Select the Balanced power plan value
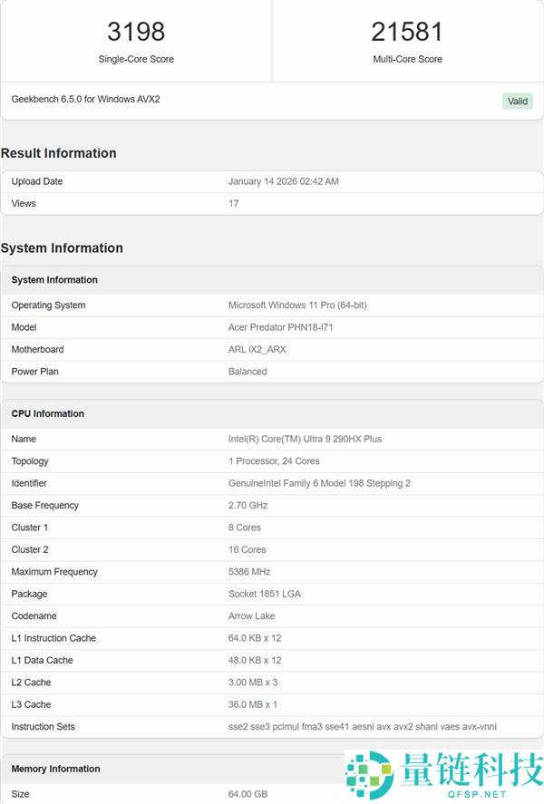This screenshot has width=544, height=804. [x=248, y=372]
